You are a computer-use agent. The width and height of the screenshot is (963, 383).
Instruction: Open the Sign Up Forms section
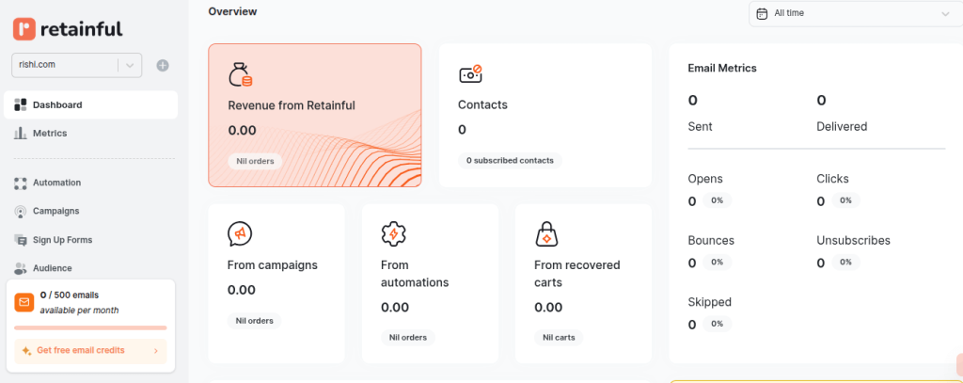click(91, 240)
